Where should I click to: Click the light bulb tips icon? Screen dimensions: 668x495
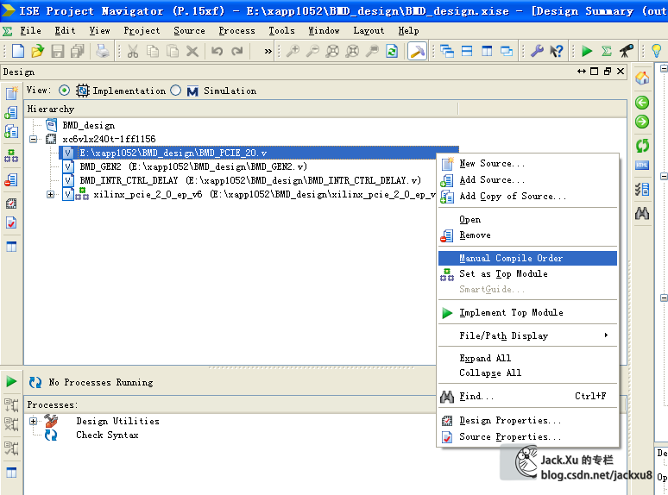pos(656,51)
